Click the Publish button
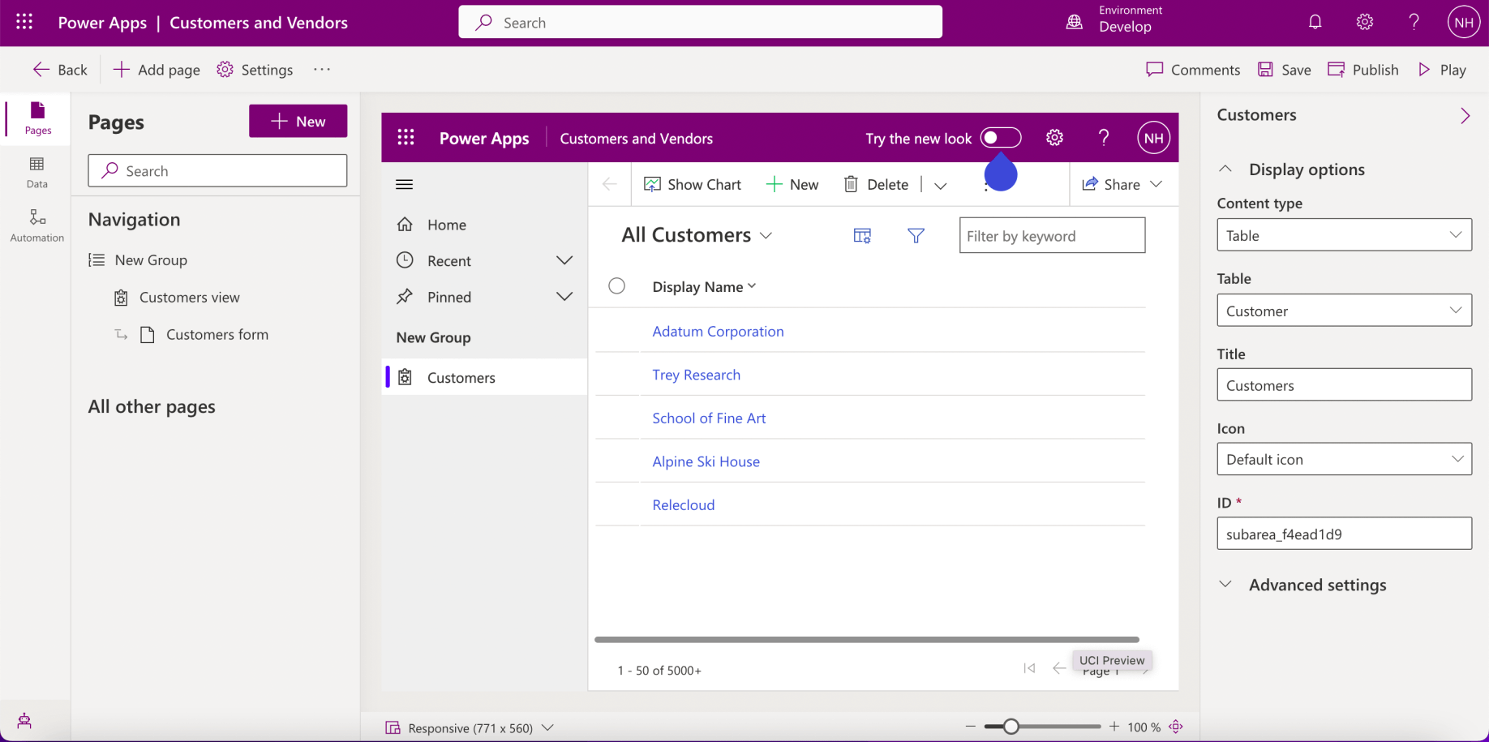Viewport: 1489px width, 742px height. point(1363,70)
